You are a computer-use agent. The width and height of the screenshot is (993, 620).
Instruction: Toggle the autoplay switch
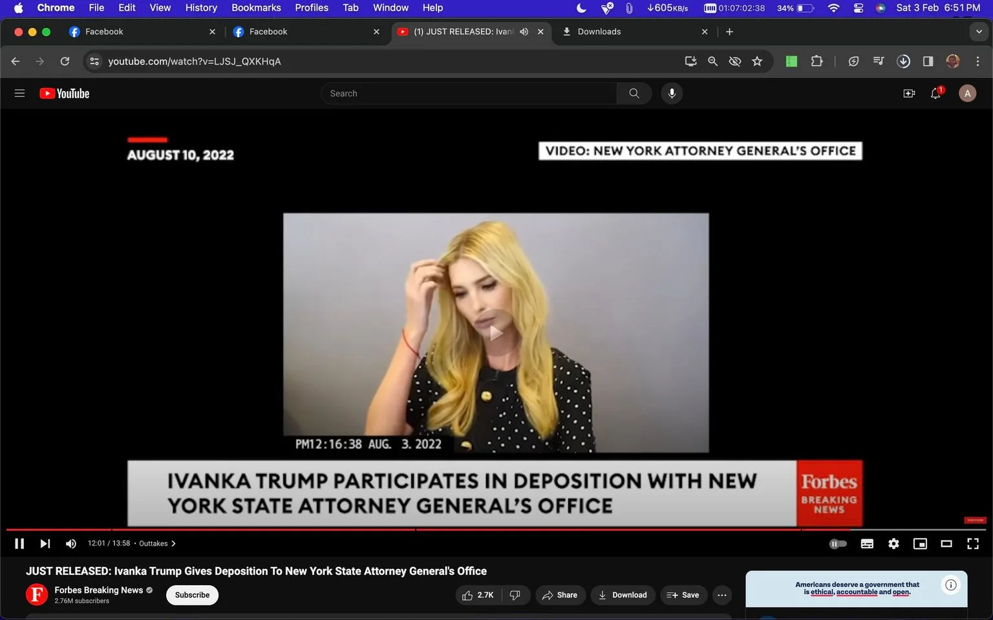838,544
